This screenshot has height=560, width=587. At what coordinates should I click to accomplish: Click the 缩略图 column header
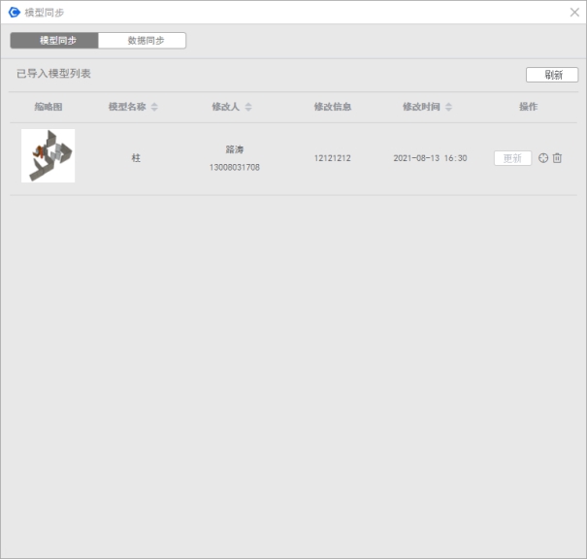point(48,107)
